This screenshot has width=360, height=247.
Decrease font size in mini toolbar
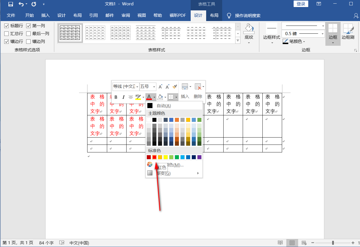click(167, 86)
